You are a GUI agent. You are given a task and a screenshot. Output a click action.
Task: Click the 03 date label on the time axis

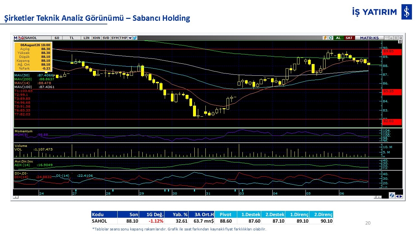241,194
